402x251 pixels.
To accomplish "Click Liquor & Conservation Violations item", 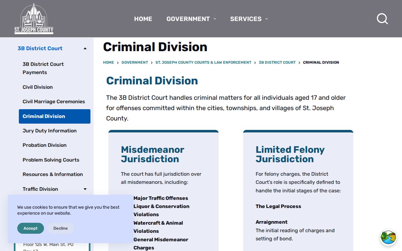I will [x=161, y=211].
